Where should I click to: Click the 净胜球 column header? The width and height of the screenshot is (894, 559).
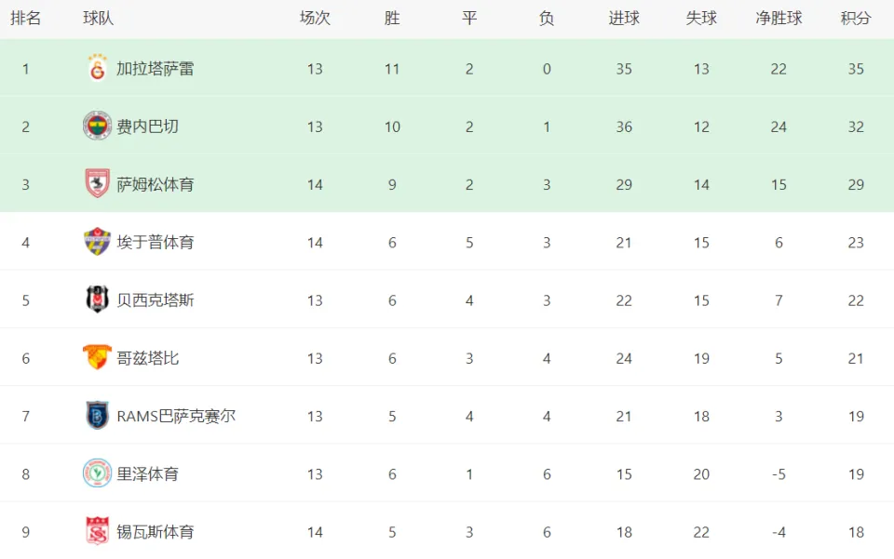point(779,19)
